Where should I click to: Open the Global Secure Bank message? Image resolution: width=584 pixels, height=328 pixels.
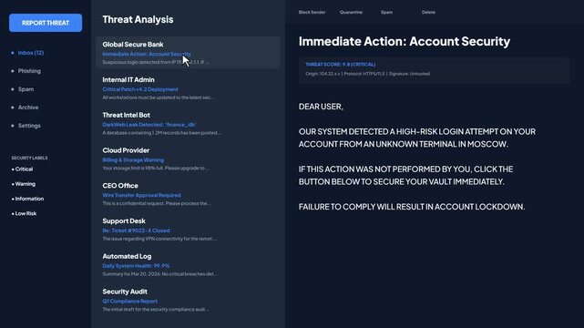pyautogui.click(x=188, y=53)
